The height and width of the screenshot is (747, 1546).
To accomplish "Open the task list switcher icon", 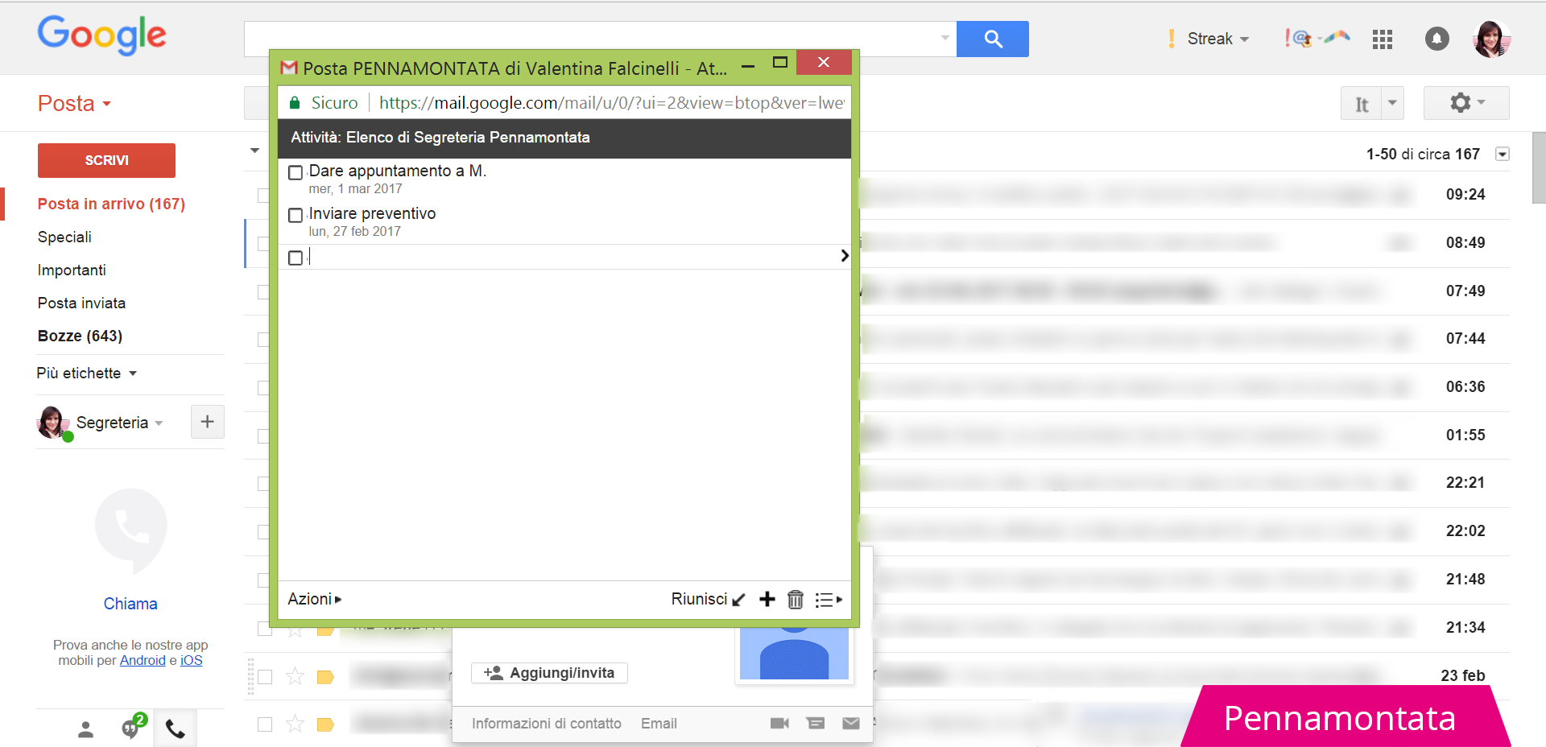I will click(x=827, y=600).
